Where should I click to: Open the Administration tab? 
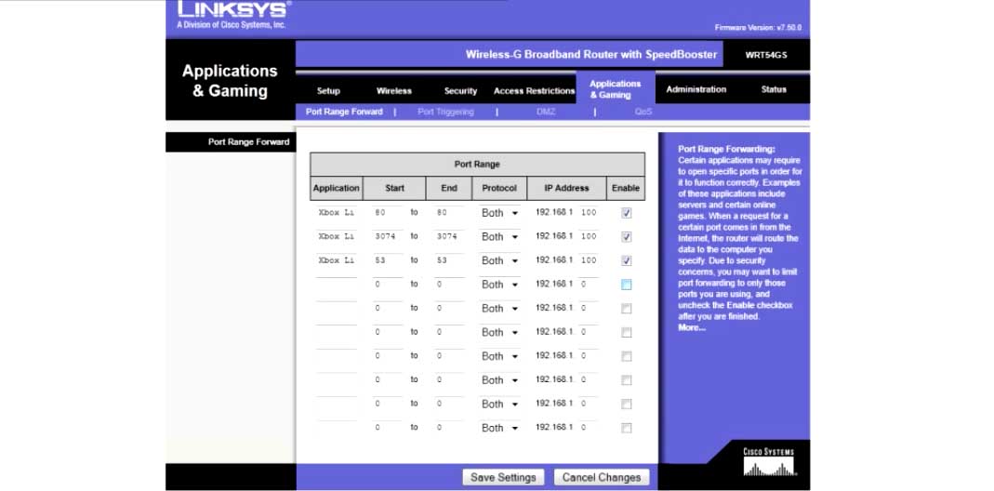[x=696, y=89]
